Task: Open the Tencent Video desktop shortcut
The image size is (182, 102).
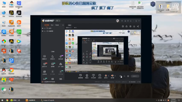Action: (x=19, y=42)
